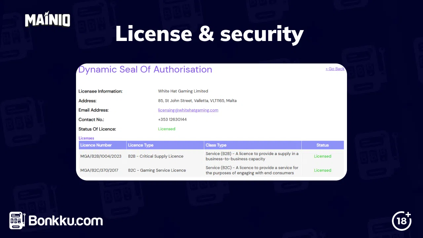Toggle the Status Of Licence indicator
Image resolution: width=423 pixels, height=238 pixels.
click(167, 129)
